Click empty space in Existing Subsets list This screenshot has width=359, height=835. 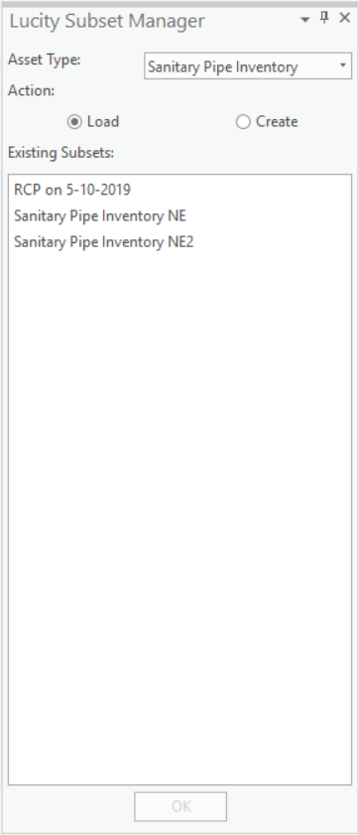[x=179, y=506]
